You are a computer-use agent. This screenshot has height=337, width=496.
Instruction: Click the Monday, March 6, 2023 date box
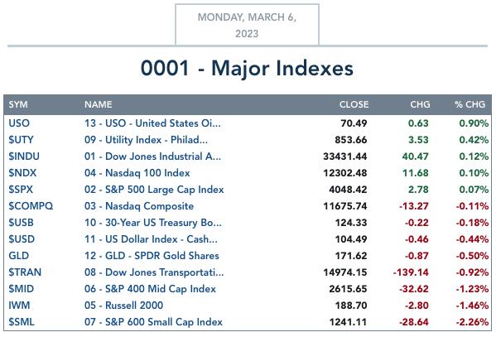247,25
